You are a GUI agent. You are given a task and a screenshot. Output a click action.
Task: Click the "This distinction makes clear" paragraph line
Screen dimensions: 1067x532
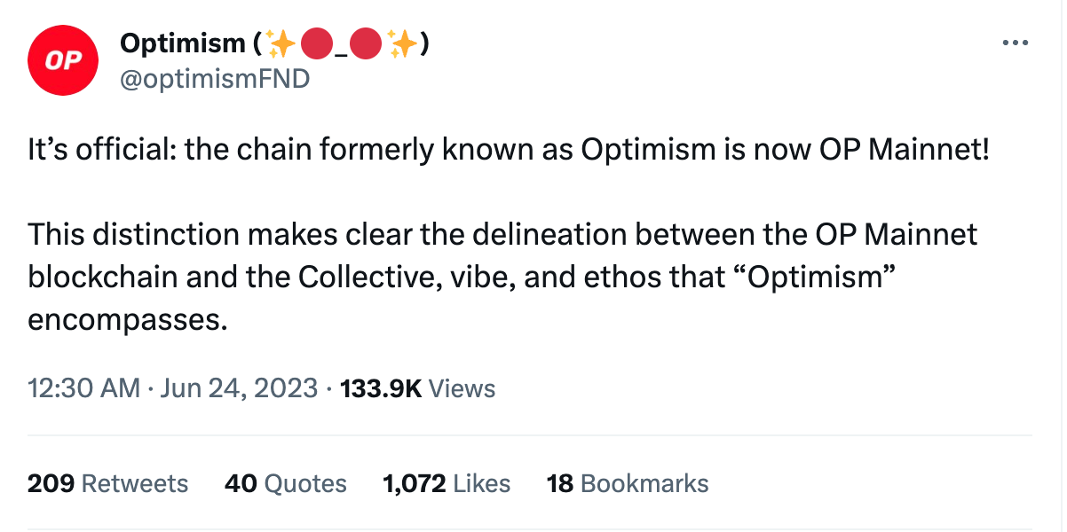502,235
